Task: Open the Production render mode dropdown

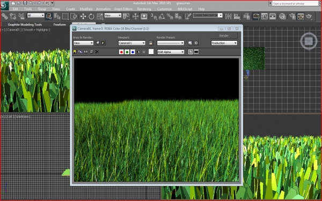Action: tap(224, 43)
